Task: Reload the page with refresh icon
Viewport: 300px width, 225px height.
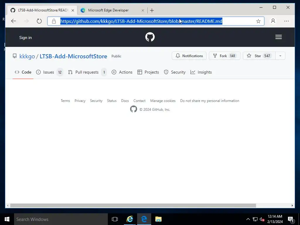Action: (39, 21)
